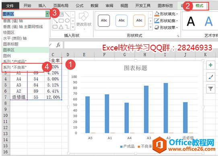Click the A5 category axis label

(90, 138)
